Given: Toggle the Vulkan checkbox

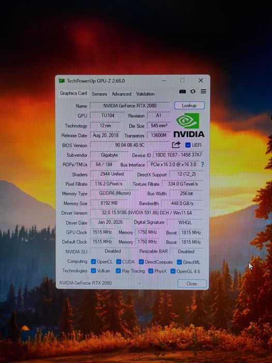Looking at the screenshot, I should [x=93, y=271].
